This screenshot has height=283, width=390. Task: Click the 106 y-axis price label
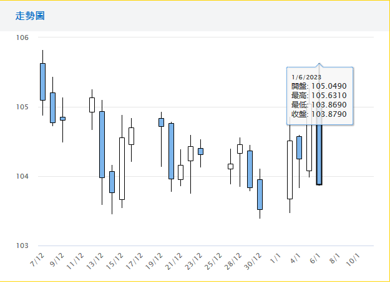pyautogui.click(x=23, y=37)
